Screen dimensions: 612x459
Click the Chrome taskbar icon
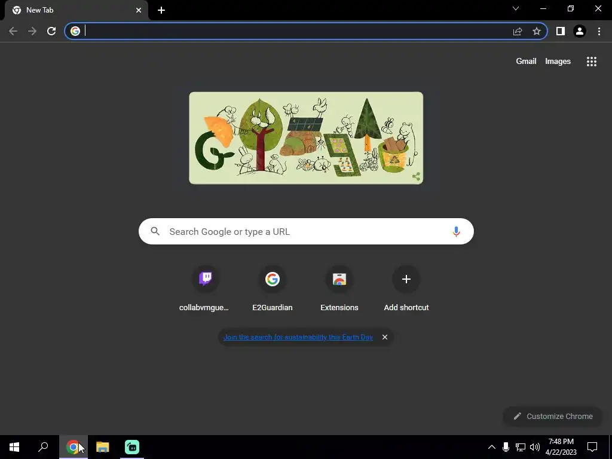pos(73,447)
